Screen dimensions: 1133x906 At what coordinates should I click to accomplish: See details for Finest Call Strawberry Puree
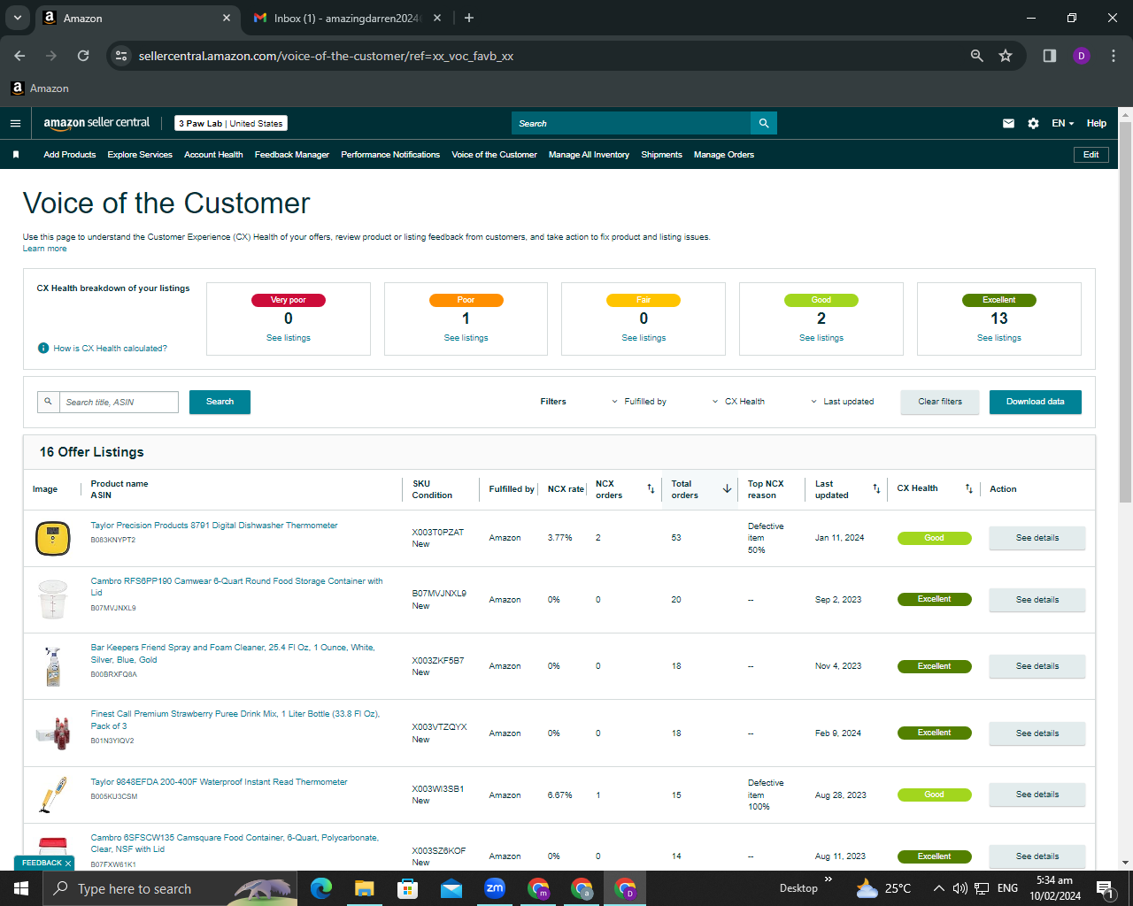(1037, 733)
